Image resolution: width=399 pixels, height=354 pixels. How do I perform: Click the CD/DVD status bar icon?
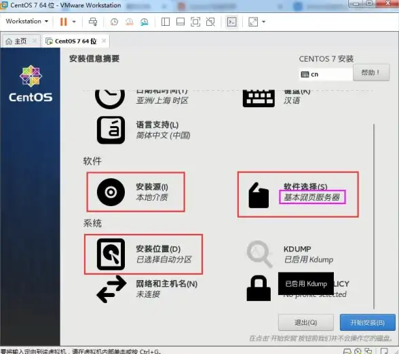358,351
